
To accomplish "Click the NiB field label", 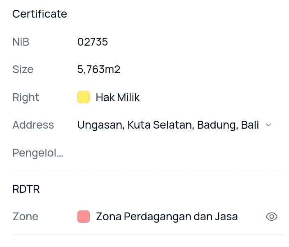I will pyautogui.click(x=21, y=42).
